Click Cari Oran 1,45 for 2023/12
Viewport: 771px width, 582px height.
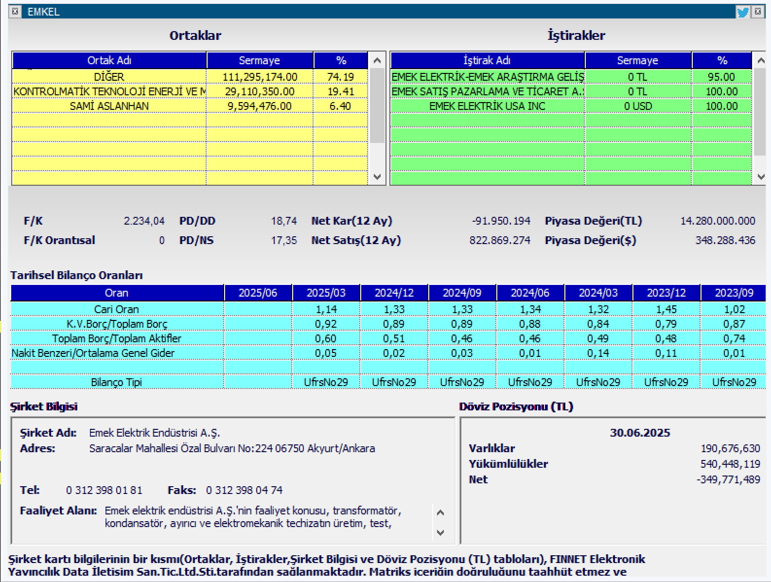(666, 309)
